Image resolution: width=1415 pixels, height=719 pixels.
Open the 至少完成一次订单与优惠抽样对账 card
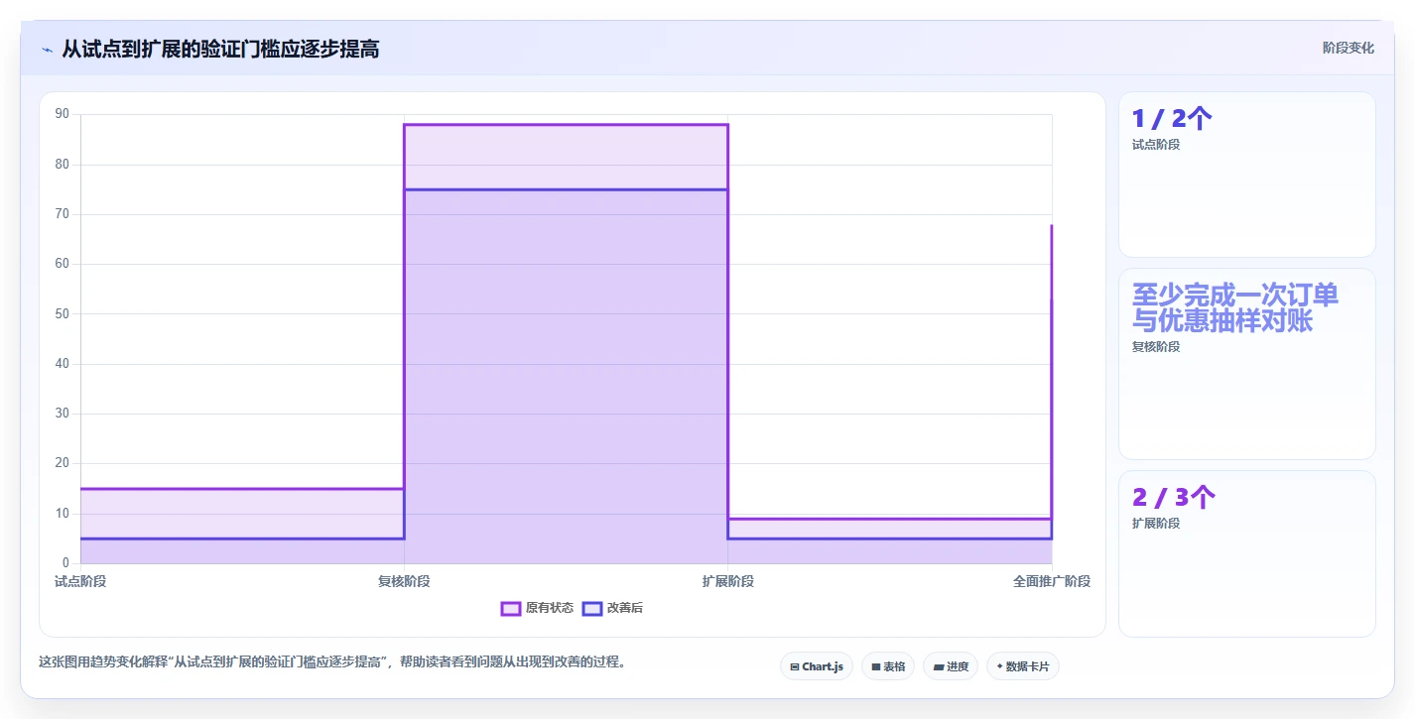[1247, 364]
